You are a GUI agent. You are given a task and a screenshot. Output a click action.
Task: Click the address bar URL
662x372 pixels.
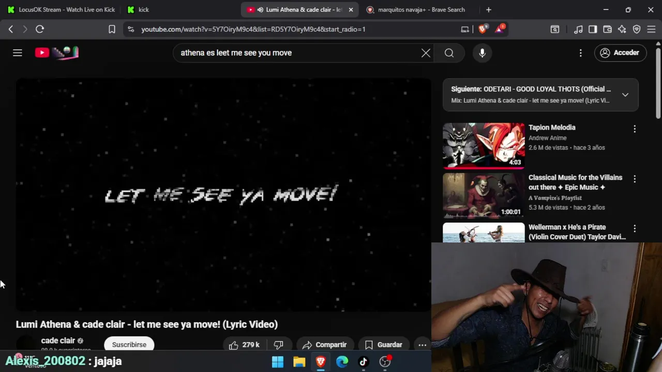coord(253,29)
